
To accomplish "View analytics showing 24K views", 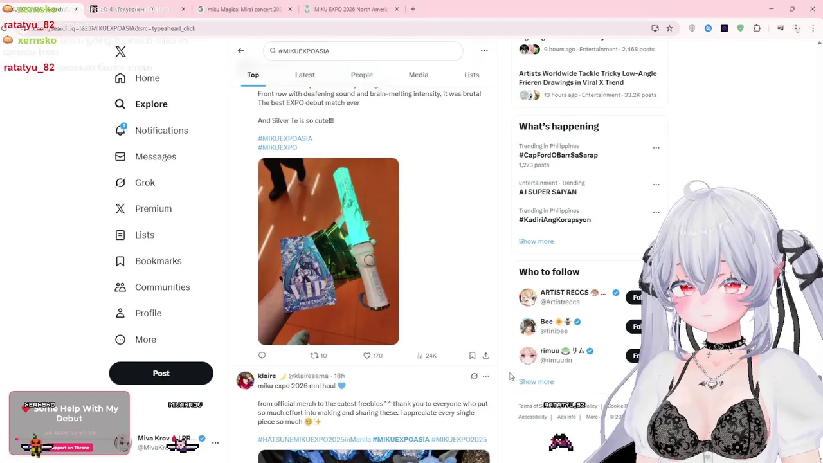I will click(x=426, y=355).
